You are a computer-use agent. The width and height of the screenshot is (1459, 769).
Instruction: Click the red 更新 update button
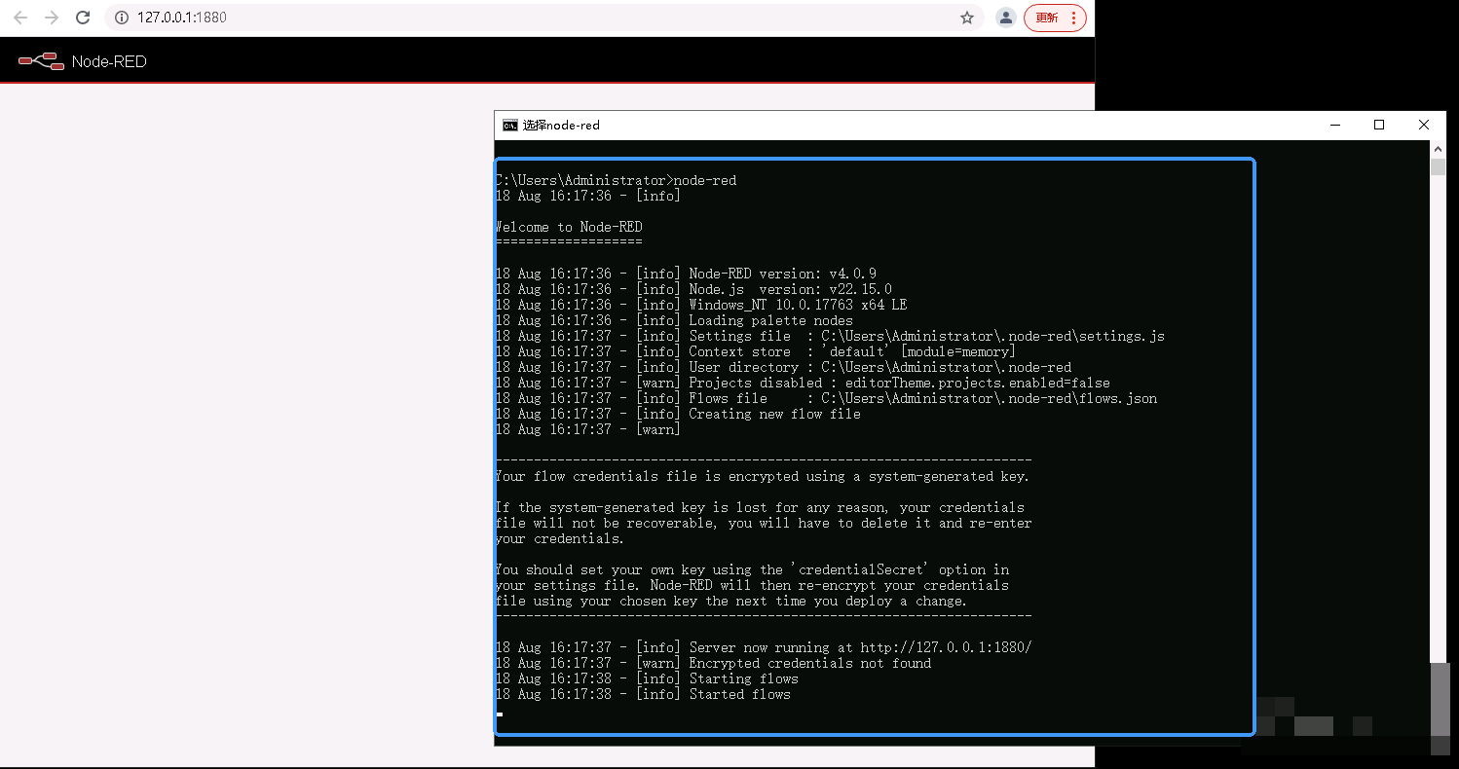point(1047,18)
